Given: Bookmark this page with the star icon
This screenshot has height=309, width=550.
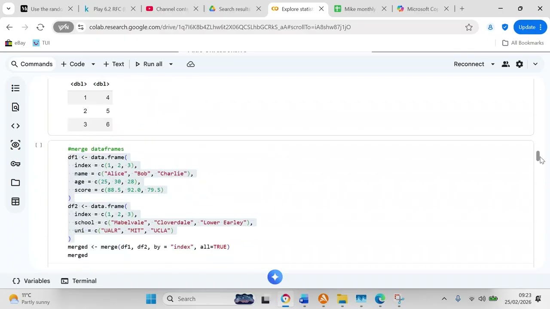Looking at the screenshot, I should click(469, 27).
